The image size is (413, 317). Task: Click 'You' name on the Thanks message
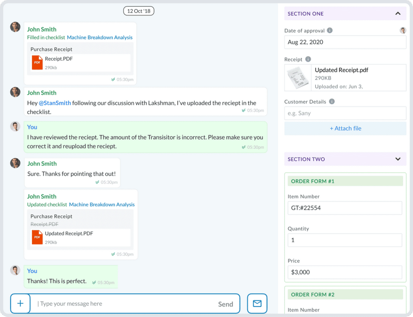pyautogui.click(x=32, y=271)
